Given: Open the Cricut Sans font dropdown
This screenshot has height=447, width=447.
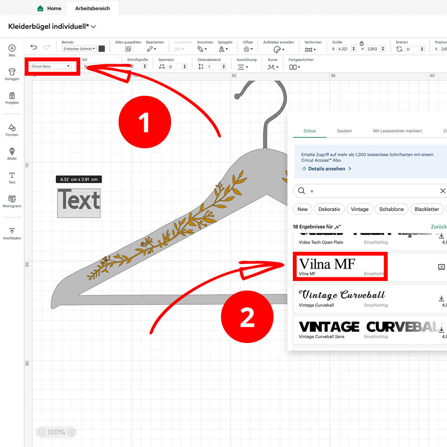Looking at the screenshot, I should [x=50, y=66].
